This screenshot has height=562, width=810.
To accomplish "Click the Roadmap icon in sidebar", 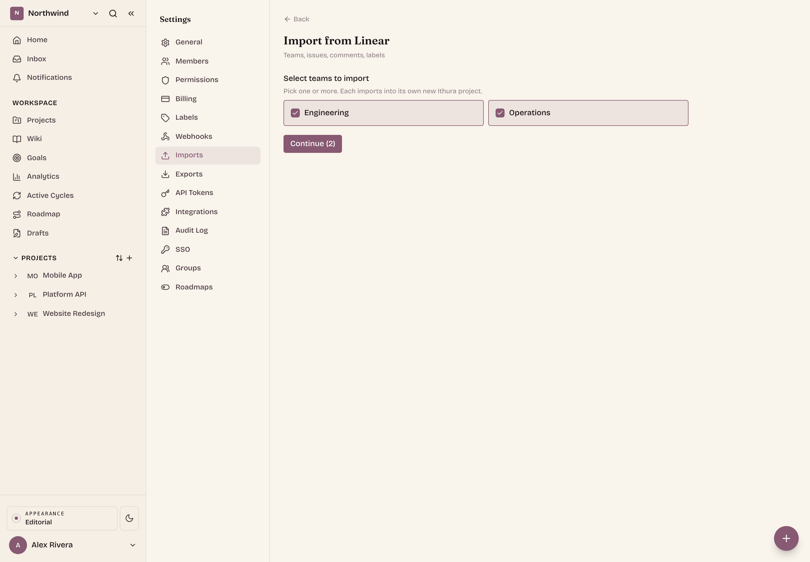I will [x=17, y=214].
